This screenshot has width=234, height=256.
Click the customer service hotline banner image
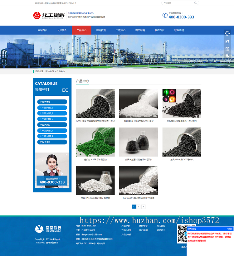[52, 170]
